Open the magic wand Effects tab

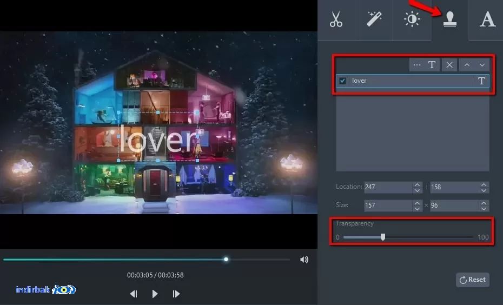pyautogui.click(x=374, y=19)
